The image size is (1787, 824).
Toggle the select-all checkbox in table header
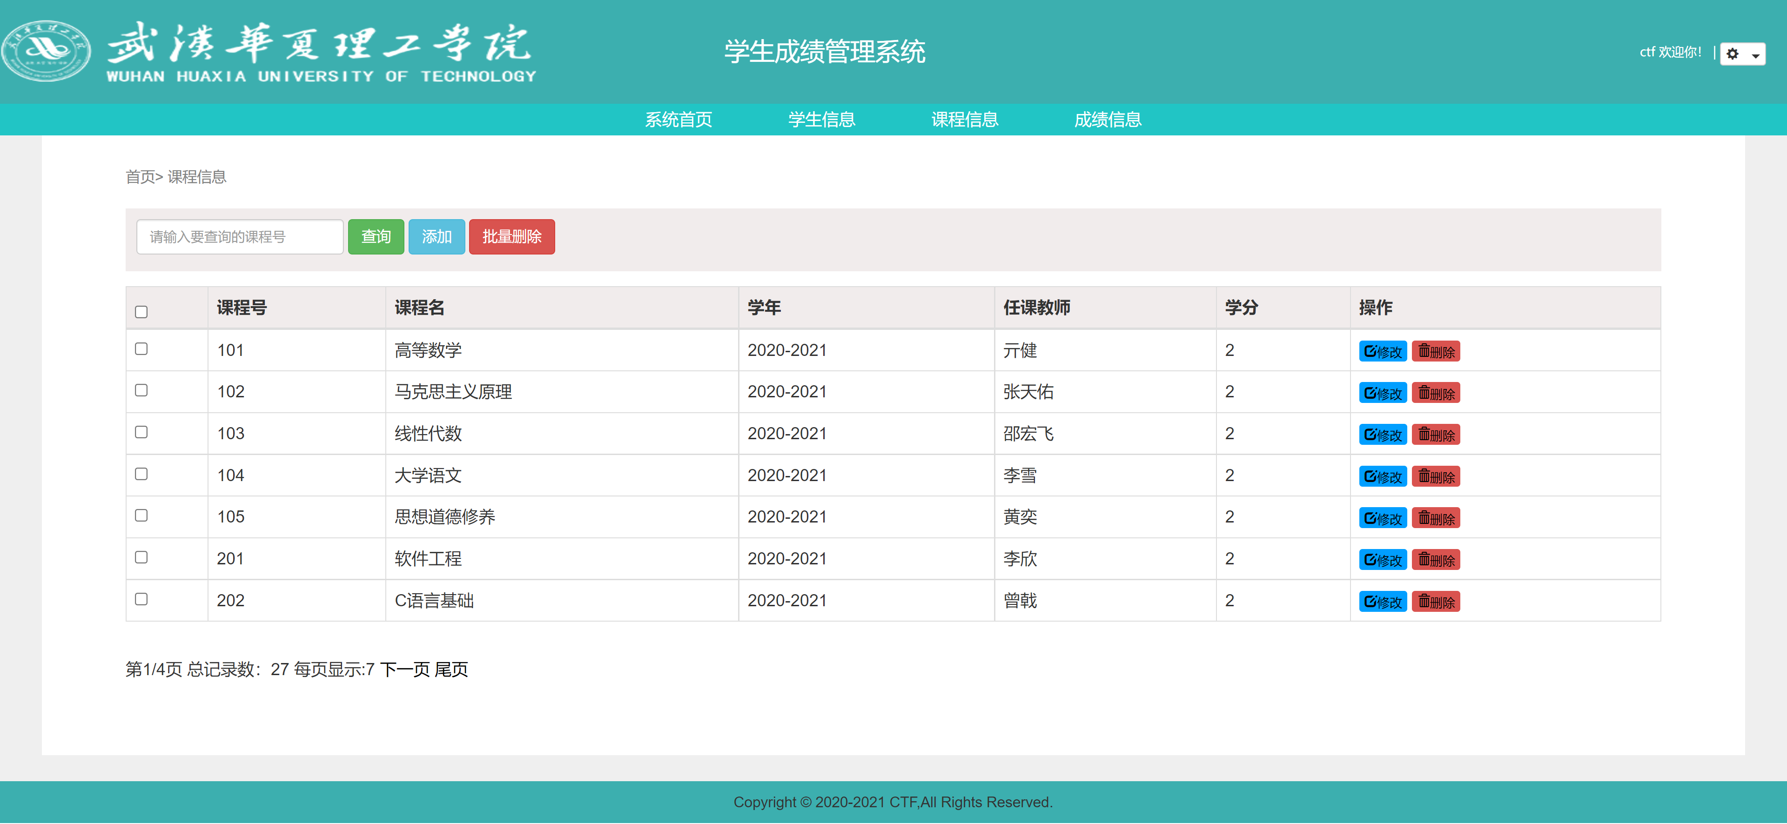click(x=141, y=312)
